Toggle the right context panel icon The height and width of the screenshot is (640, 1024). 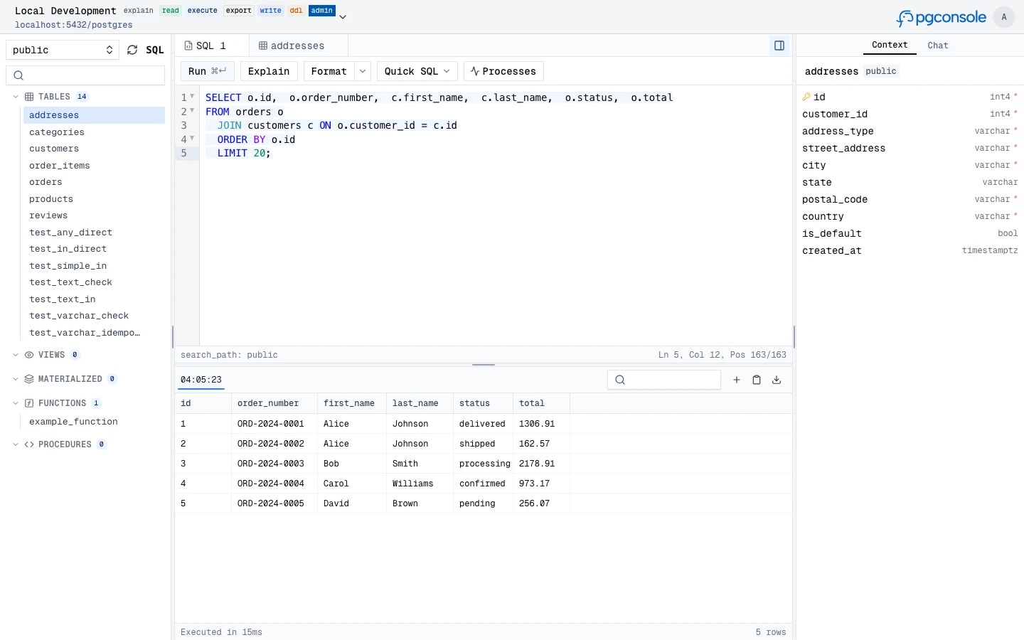[x=779, y=46]
